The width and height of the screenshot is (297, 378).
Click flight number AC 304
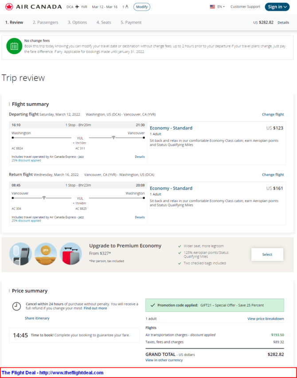(x=16, y=209)
